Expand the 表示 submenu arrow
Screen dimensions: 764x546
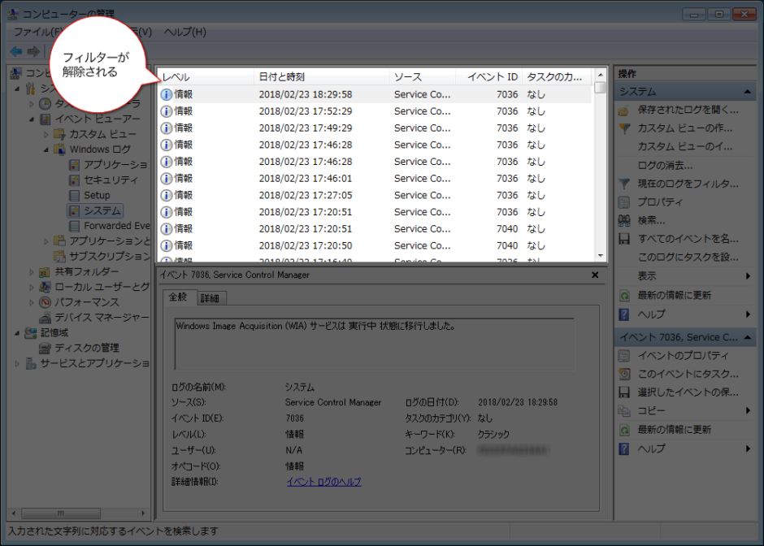(747, 276)
